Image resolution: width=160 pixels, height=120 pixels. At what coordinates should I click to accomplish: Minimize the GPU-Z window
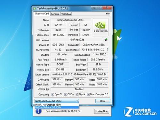(x=94, y=8)
